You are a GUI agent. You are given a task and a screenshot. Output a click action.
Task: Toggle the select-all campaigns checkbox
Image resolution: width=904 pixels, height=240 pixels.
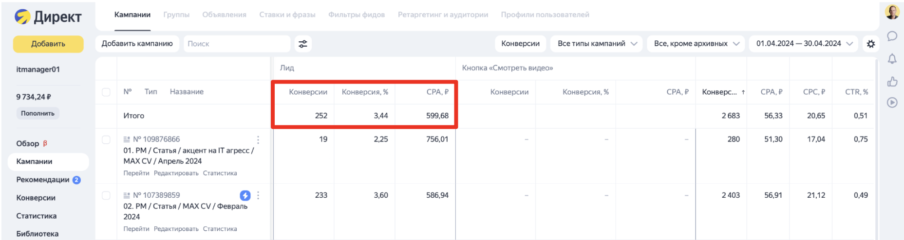click(x=106, y=92)
